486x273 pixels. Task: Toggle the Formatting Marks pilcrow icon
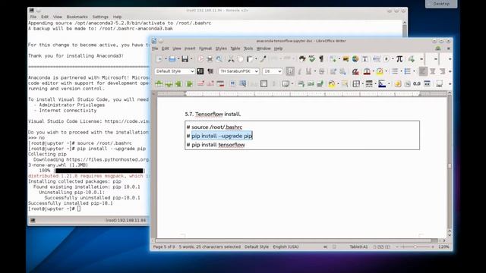tap(321, 59)
